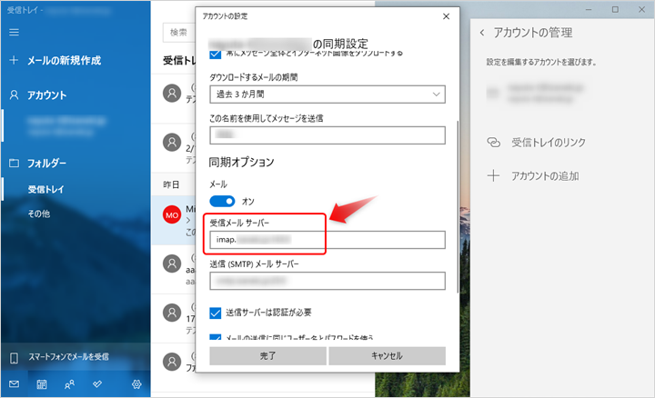Click the キャンセル button
This screenshot has height=398, width=655.
coord(387,356)
